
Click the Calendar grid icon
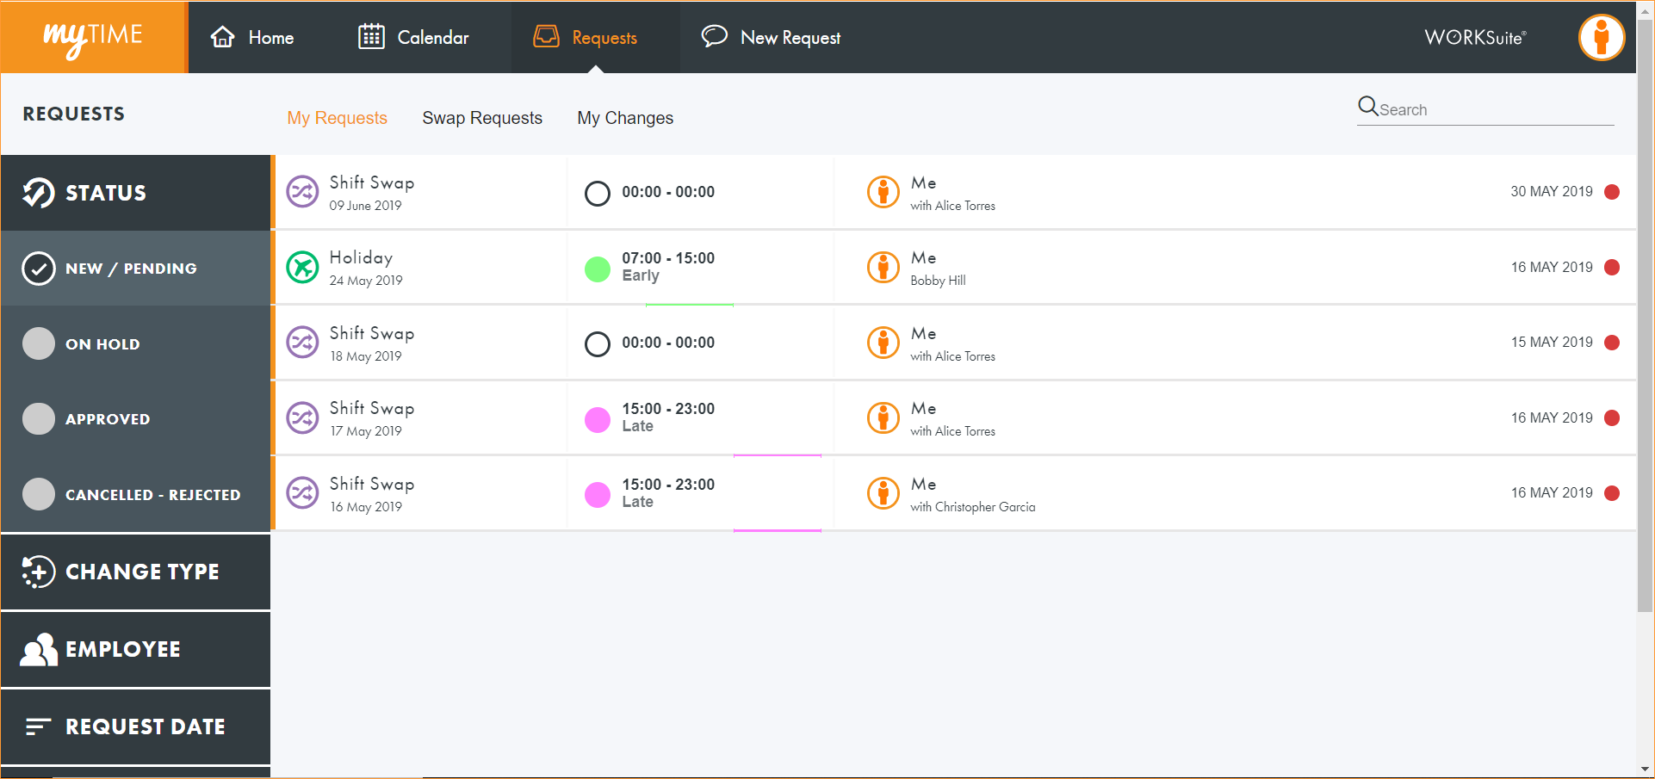point(371,37)
